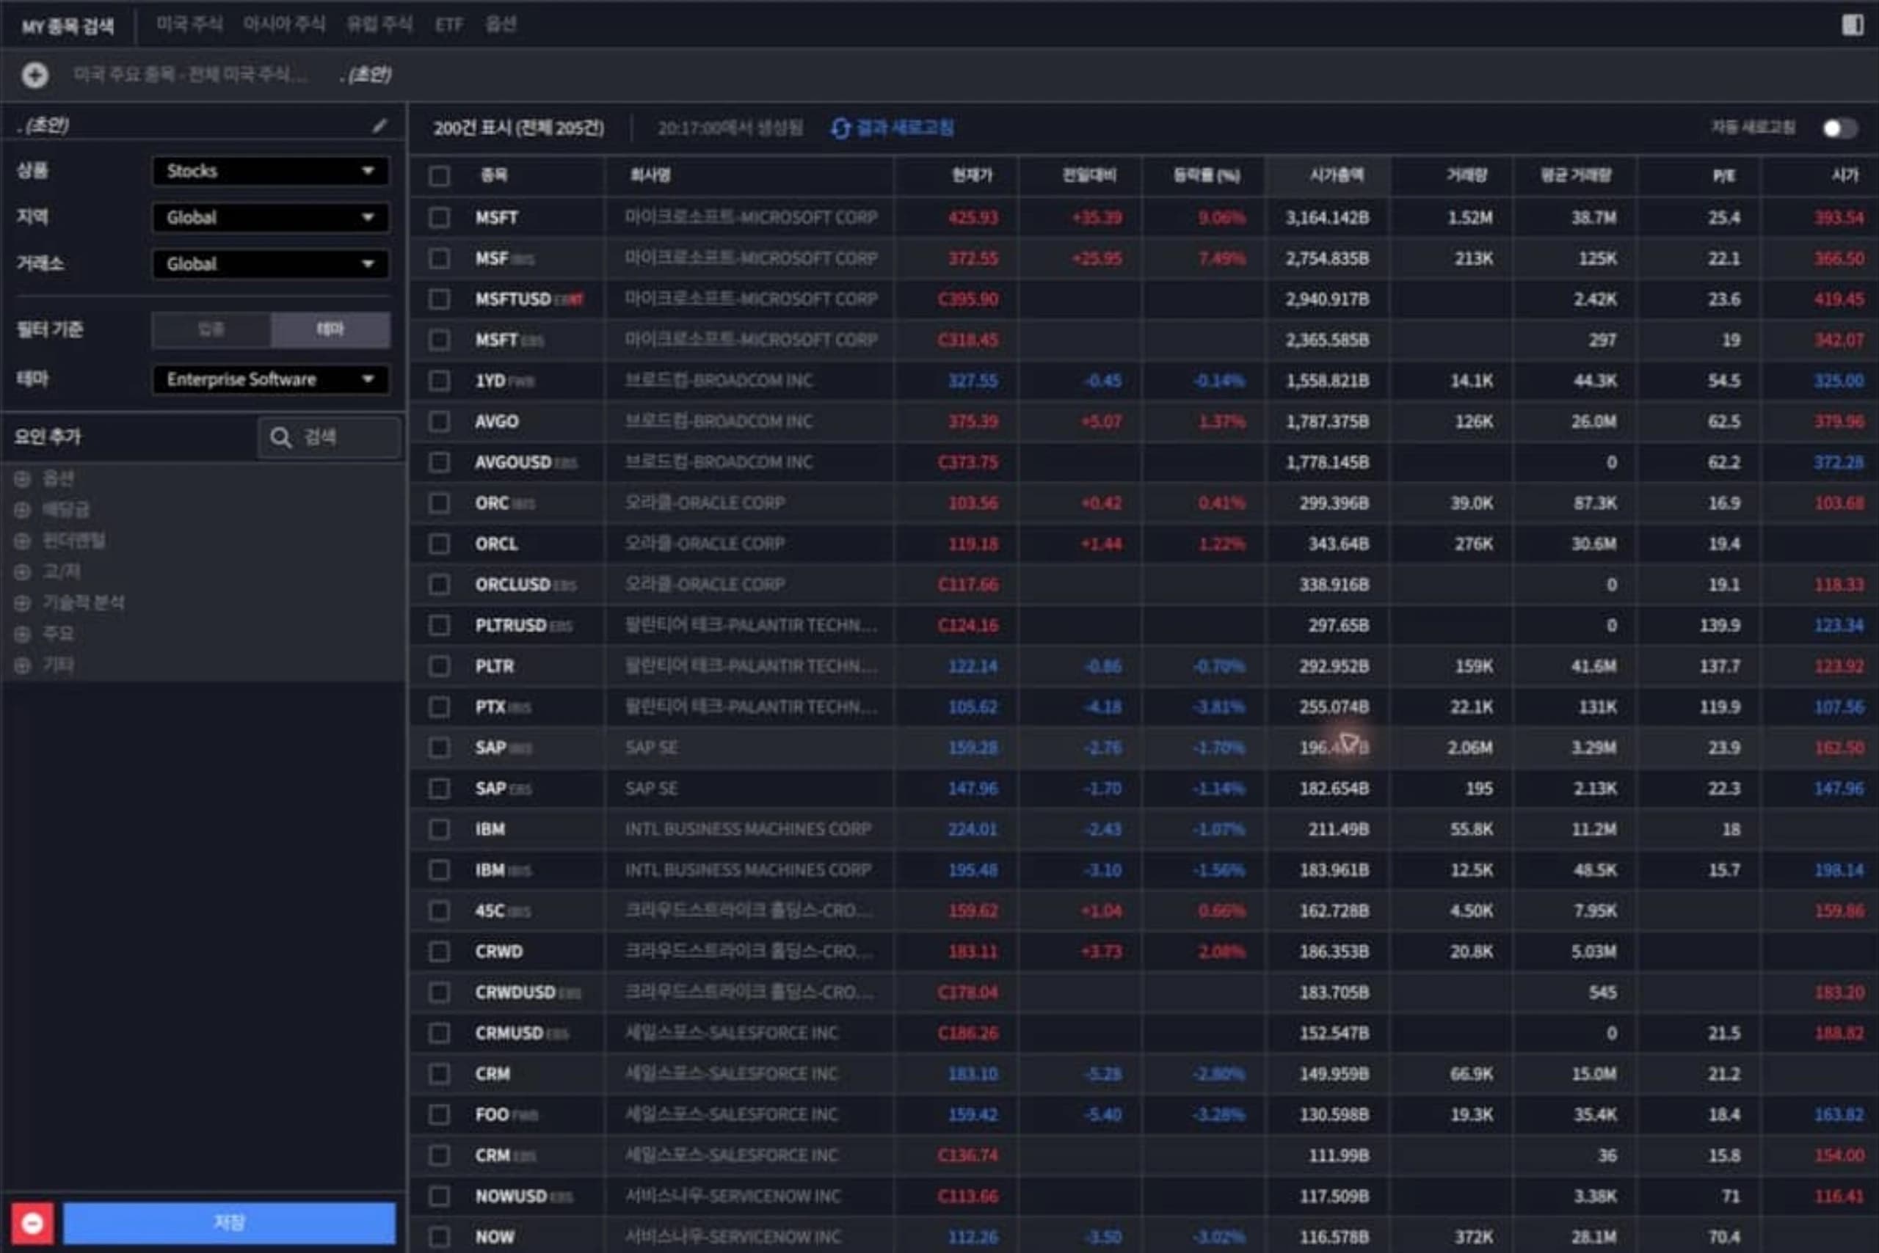Screen dimensions: 1879x1253
Task: Open the 옵션 tab in the top bar
Action: pos(501,24)
